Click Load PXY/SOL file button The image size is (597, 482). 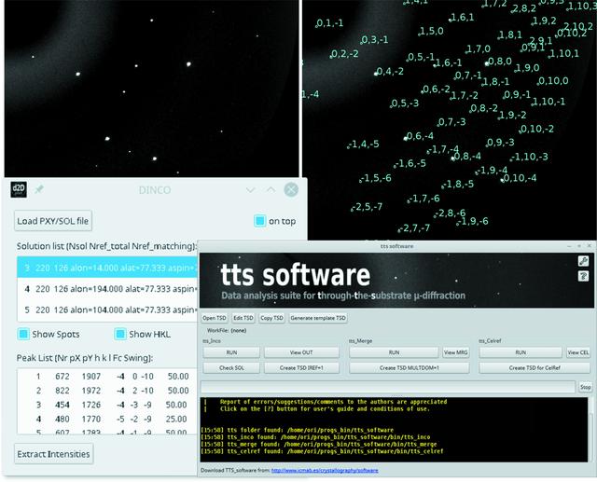pos(53,221)
